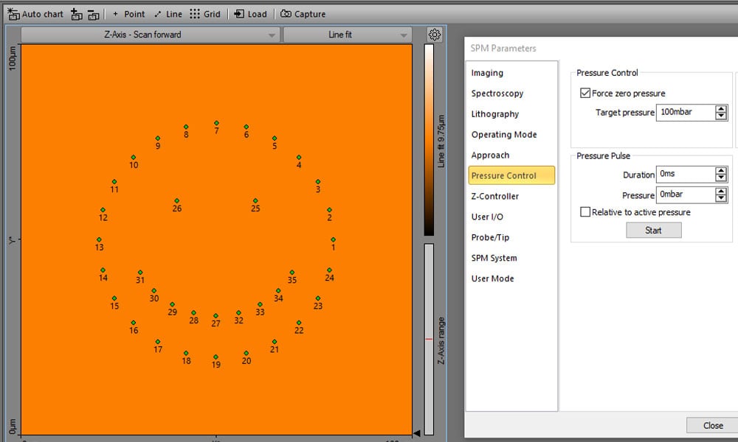
Task: Click the Target pressure input field
Action: pyautogui.click(x=686, y=112)
